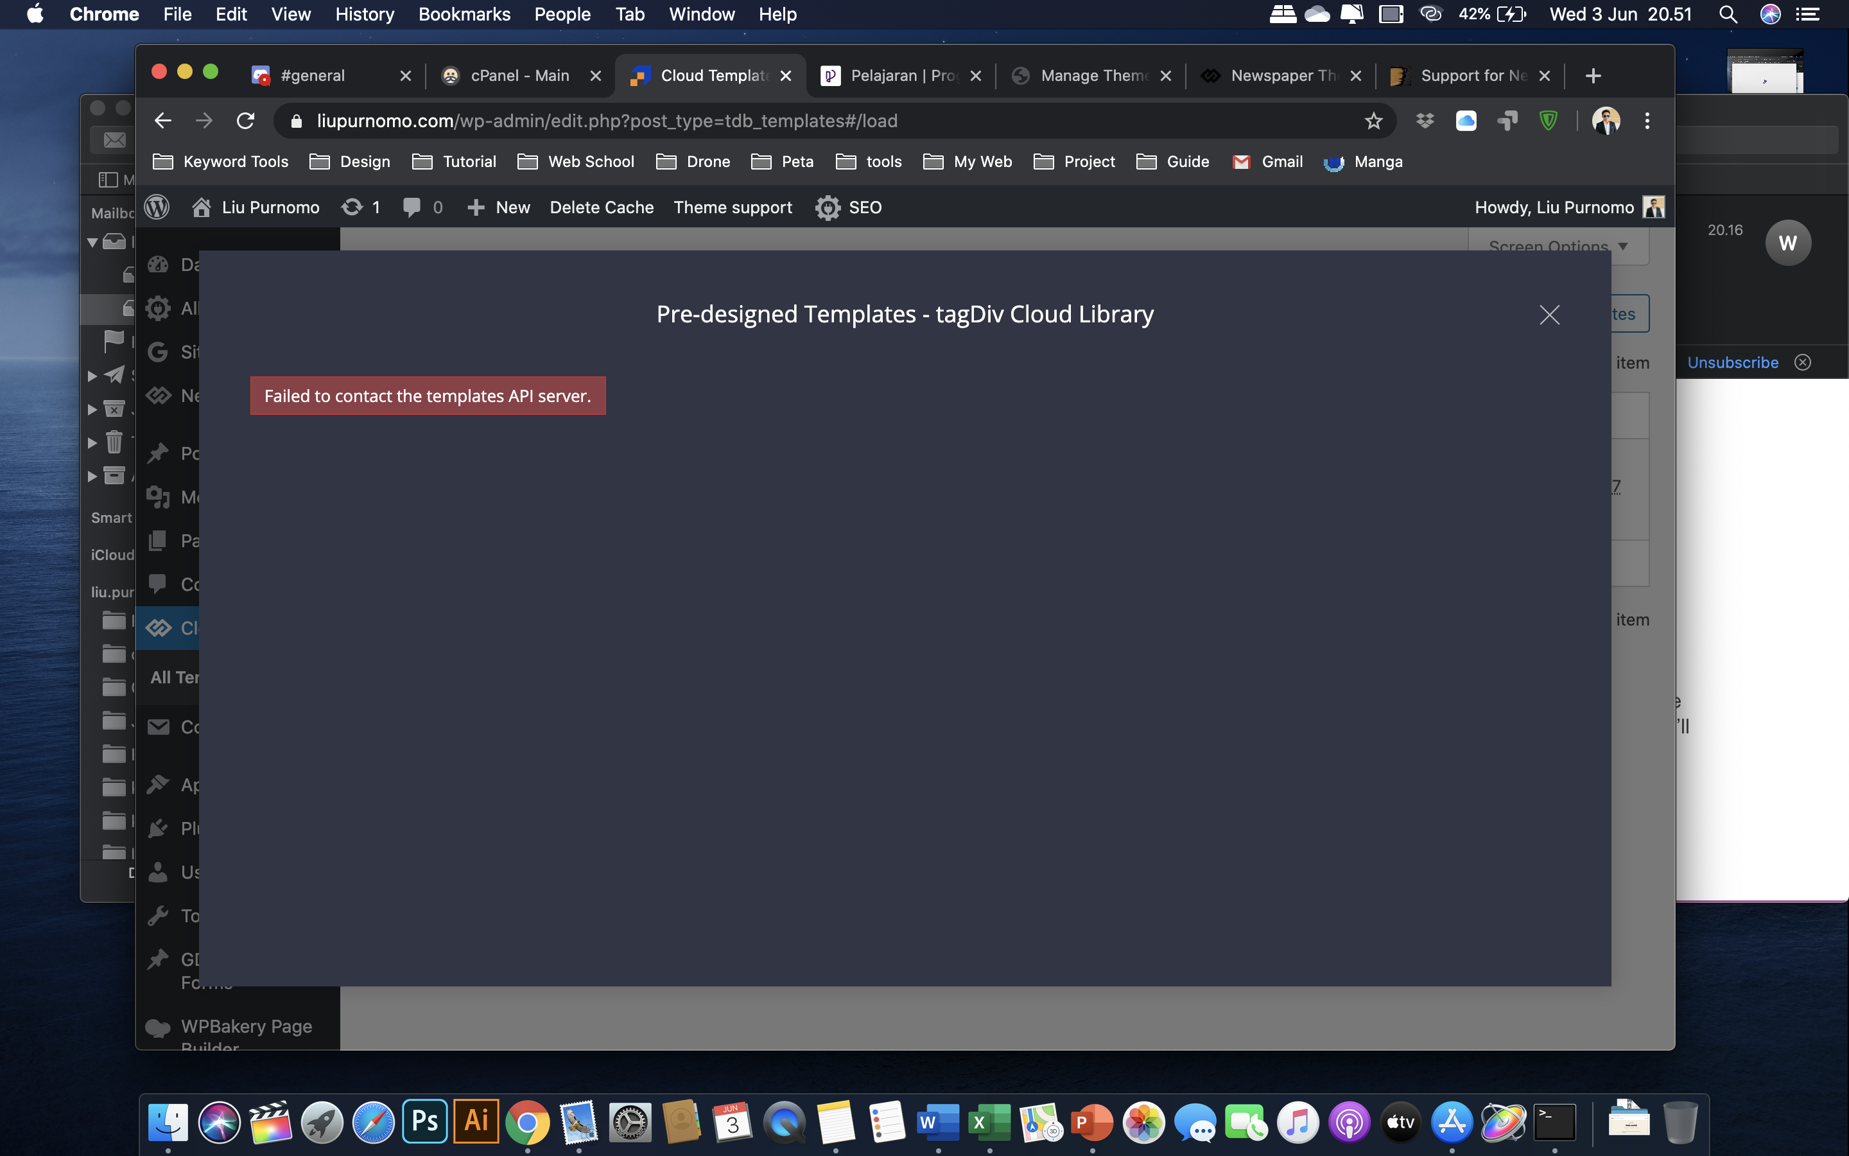
Task: Open Photoshop from the Dock
Action: [425, 1121]
